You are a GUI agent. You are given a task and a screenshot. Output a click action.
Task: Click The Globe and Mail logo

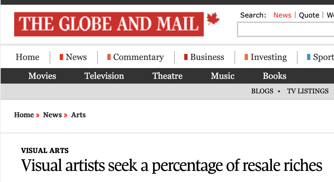pos(109,24)
